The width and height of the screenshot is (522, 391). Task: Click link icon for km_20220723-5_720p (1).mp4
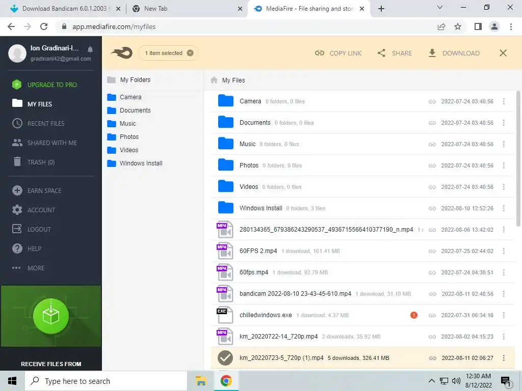pyautogui.click(x=432, y=358)
